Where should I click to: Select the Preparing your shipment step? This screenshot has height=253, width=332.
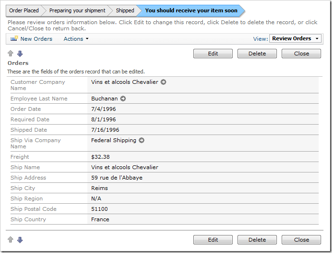click(77, 10)
